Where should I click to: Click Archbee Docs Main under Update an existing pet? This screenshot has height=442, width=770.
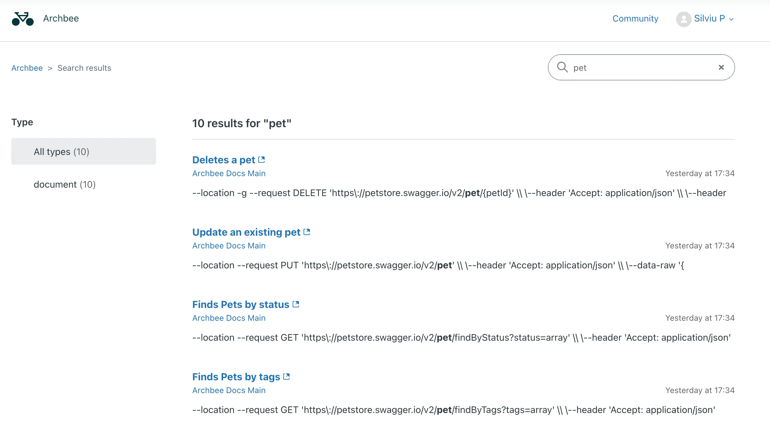click(x=229, y=246)
